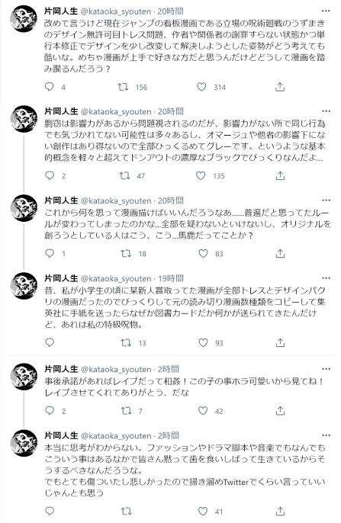The height and width of the screenshot is (523, 341).
Task: Open the avatar on the last tweet
Action: 24,443
